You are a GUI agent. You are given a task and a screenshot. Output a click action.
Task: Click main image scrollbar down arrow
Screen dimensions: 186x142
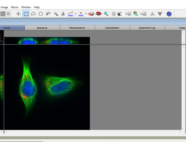[183, 128]
